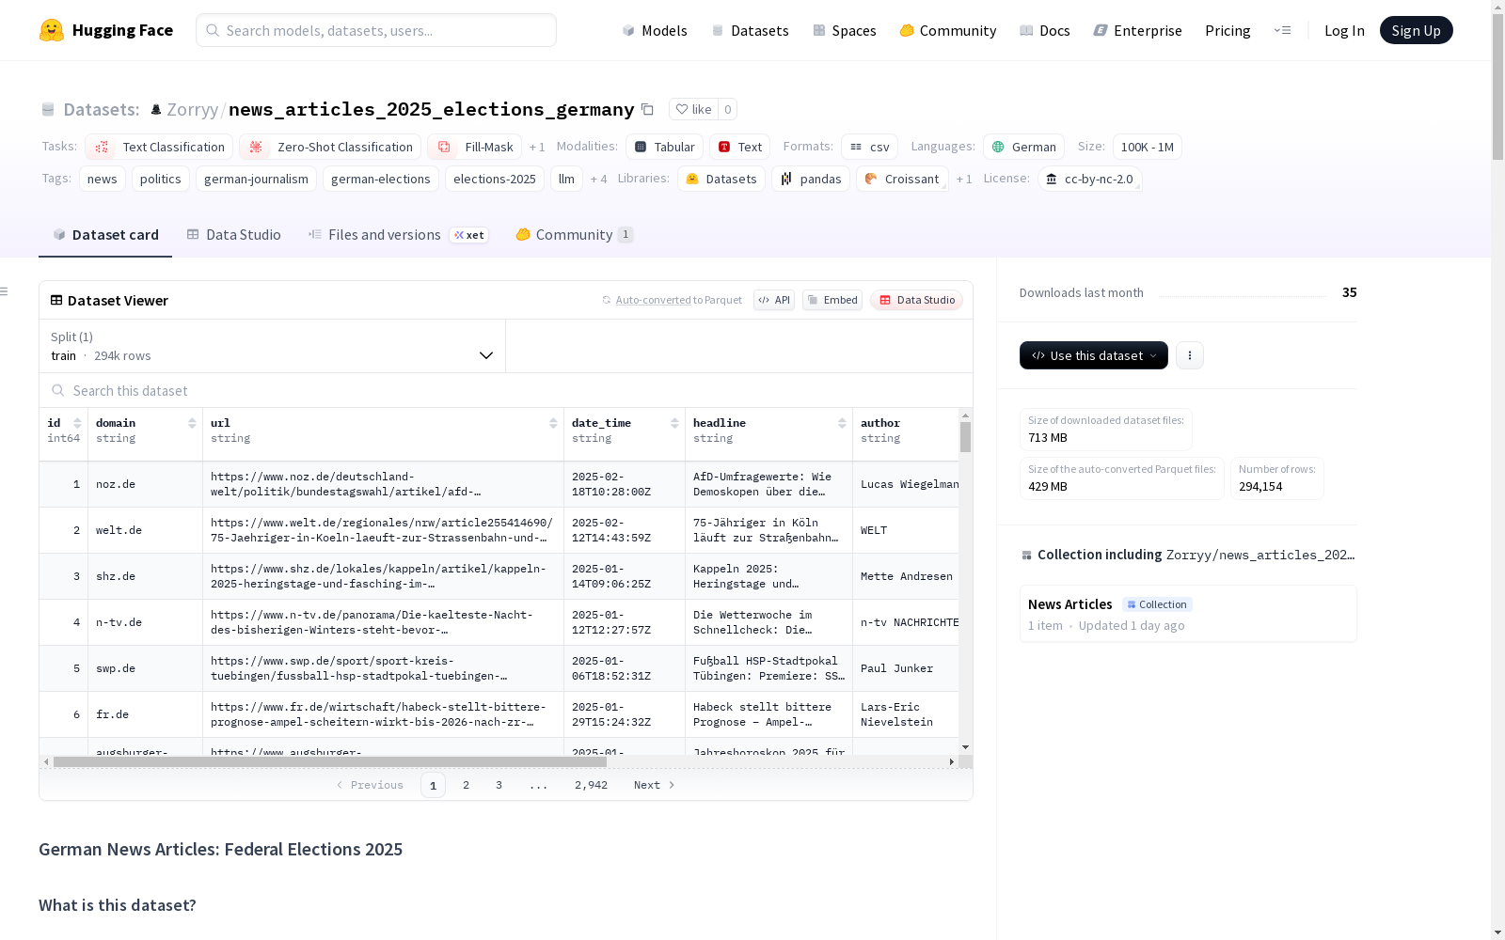Viewport: 1505px width, 940px height.
Task: Click the Log In link
Action: (1344, 30)
